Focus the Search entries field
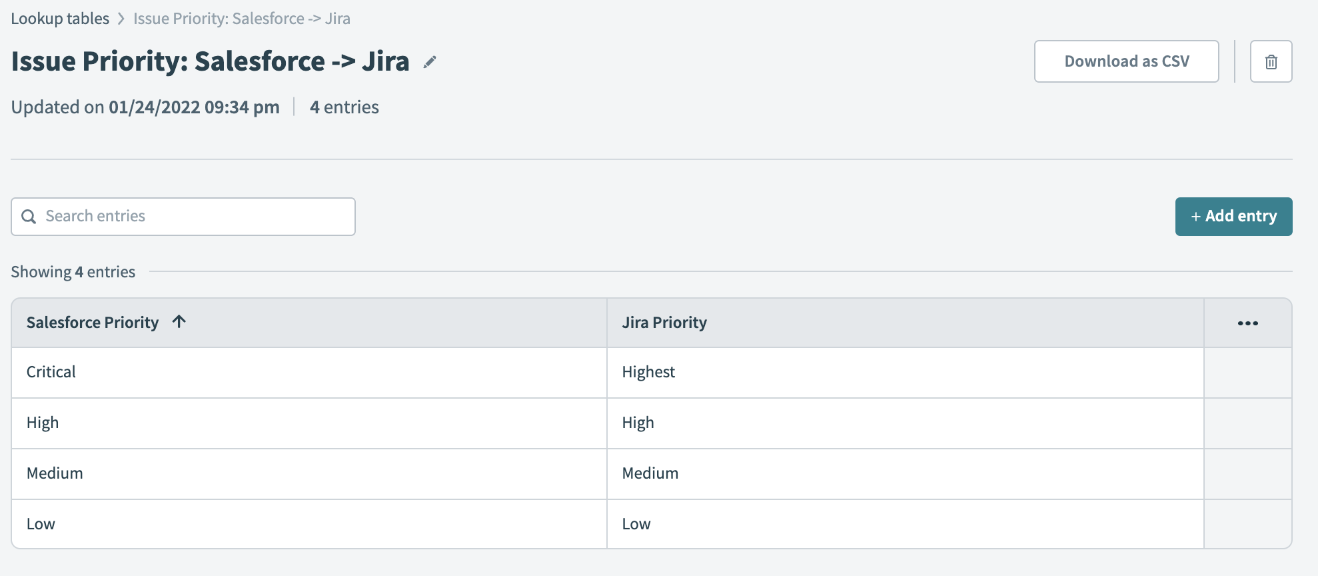This screenshot has width=1318, height=576. (x=193, y=217)
